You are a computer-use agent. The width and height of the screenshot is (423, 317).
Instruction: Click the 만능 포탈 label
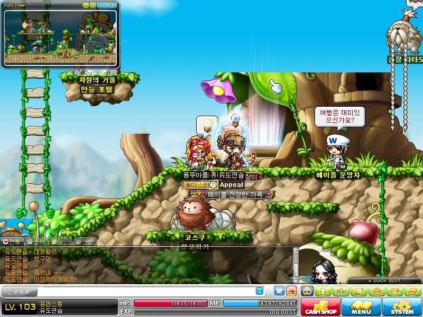(97, 89)
